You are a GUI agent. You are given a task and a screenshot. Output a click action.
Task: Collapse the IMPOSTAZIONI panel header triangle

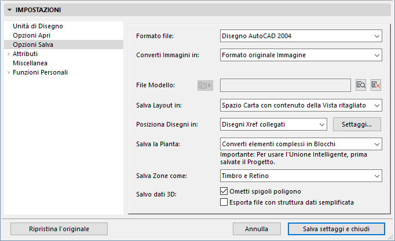coord(9,10)
